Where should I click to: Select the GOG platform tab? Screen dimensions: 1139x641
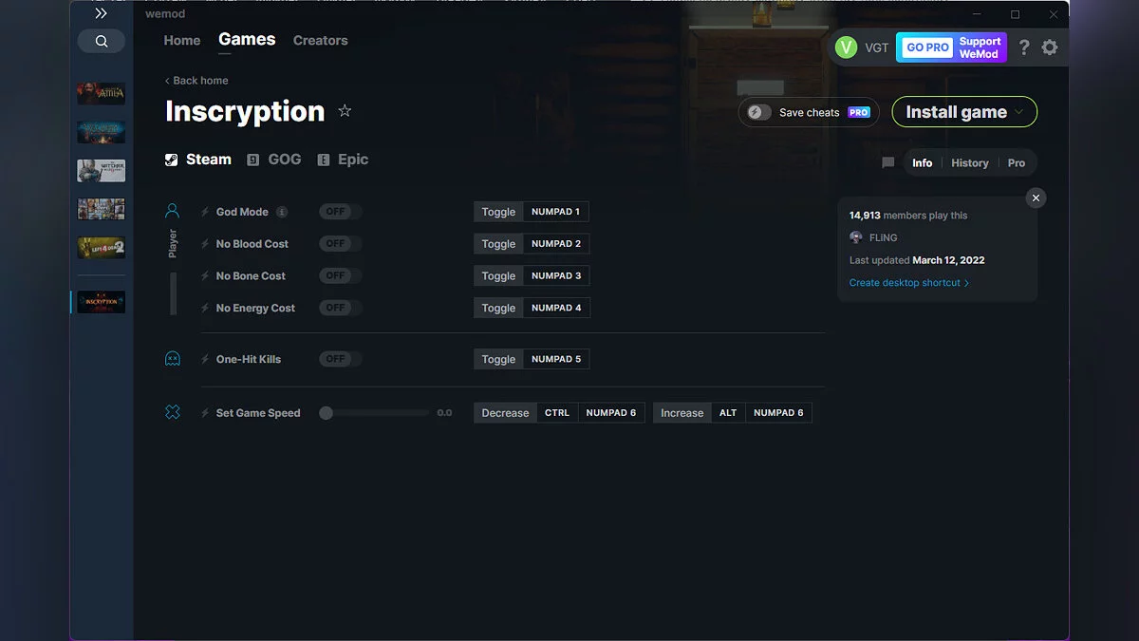click(x=273, y=159)
